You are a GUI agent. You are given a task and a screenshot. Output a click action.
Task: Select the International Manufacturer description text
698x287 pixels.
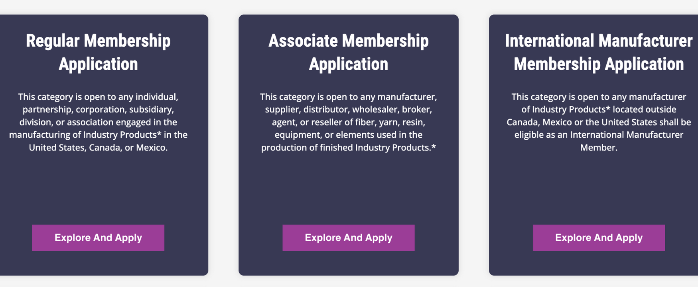[598, 122]
